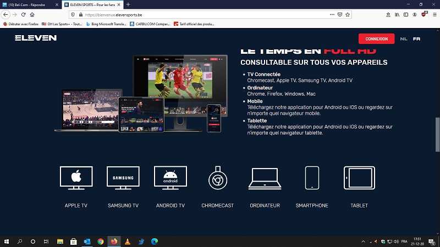440x247 pixels.
Task: Click the tracking protection shield icon
Action: click(x=73, y=15)
